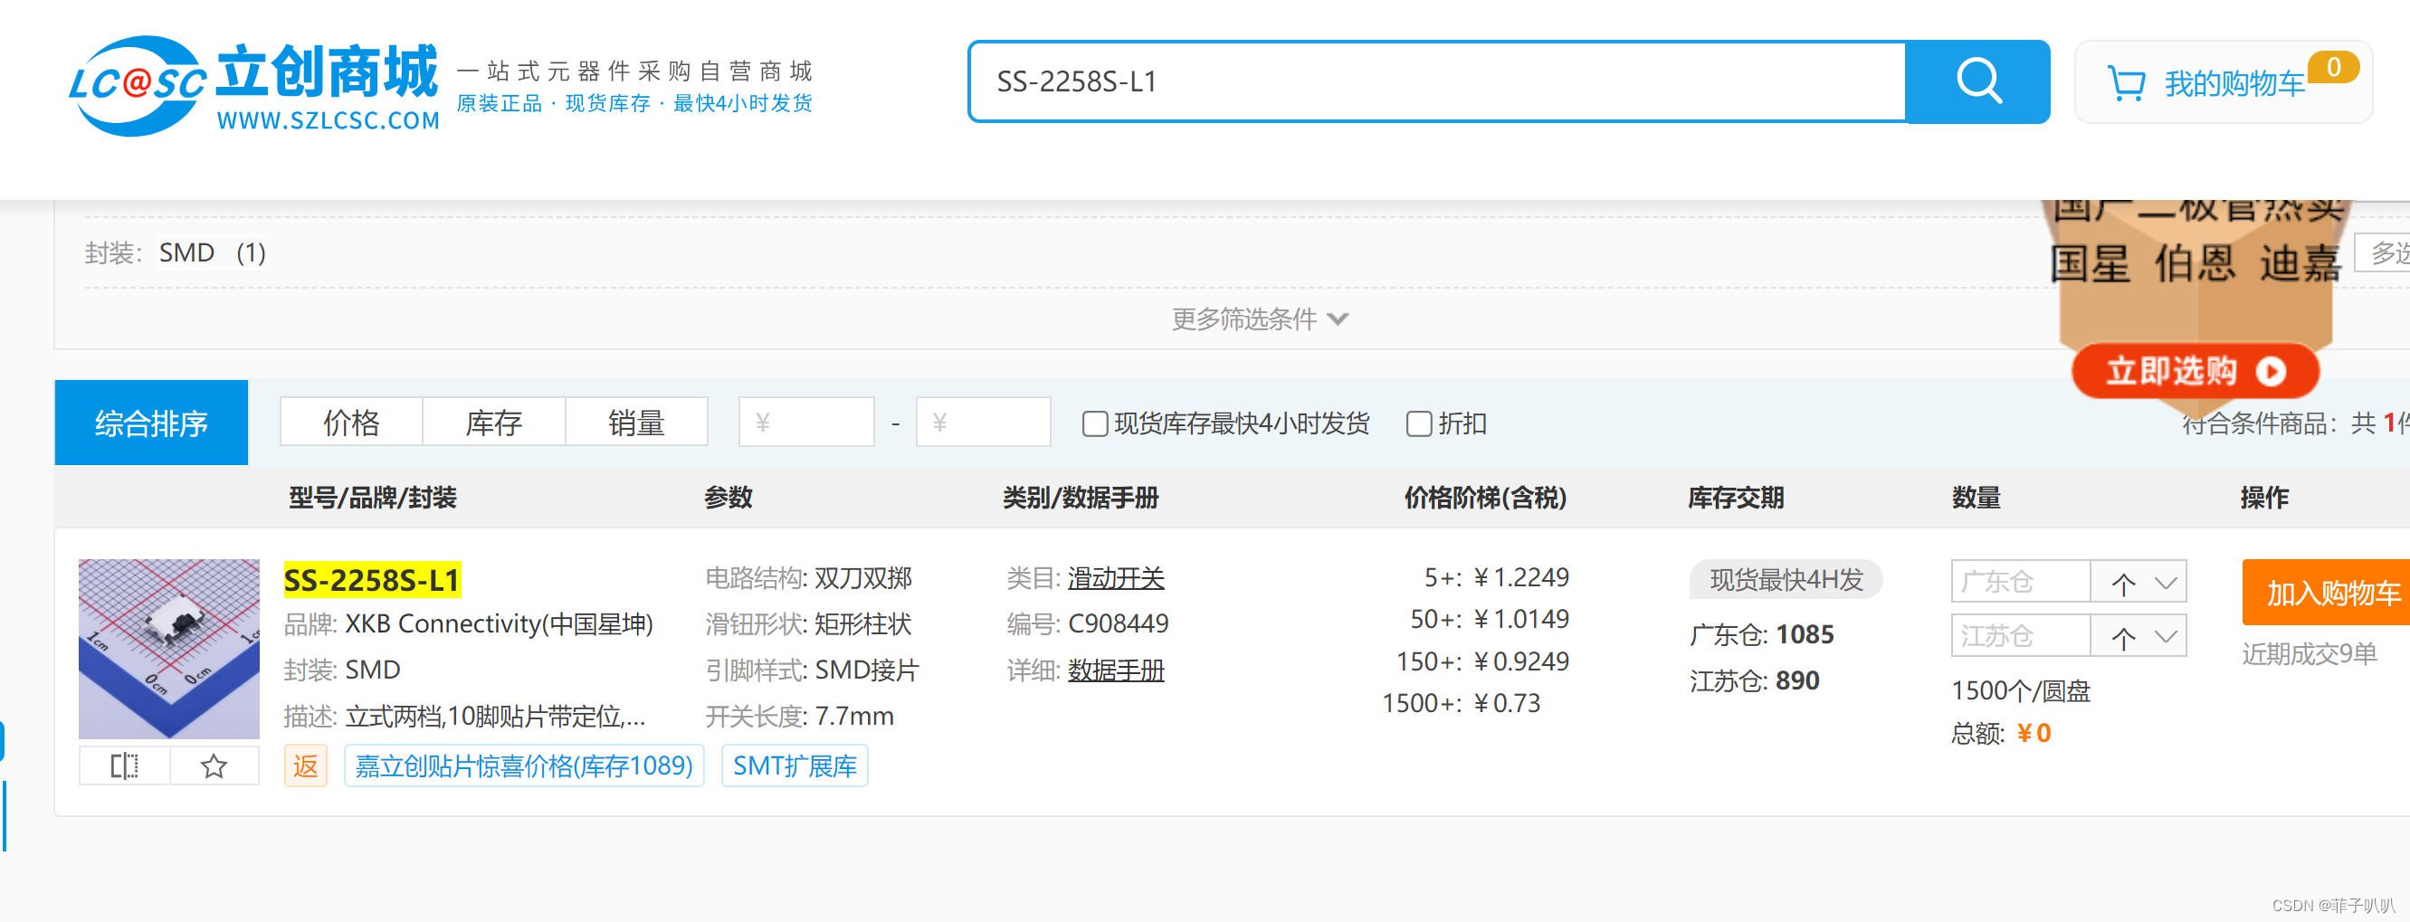Sort results by 价格
Viewport: 2410px width, 922px height.
coord(352,423)
